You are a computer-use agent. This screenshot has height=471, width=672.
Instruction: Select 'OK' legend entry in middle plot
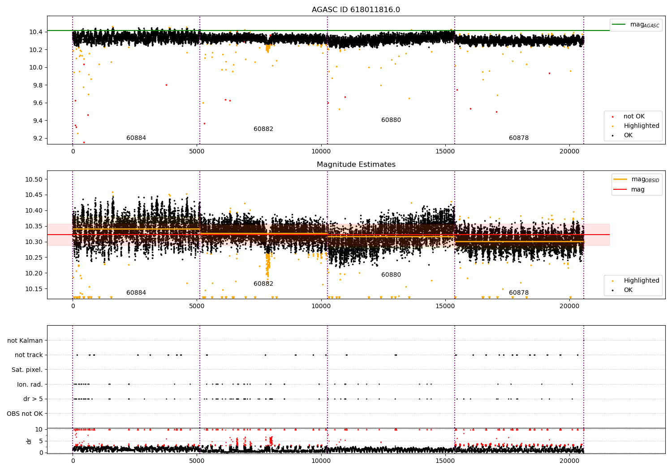pos(628,290)
